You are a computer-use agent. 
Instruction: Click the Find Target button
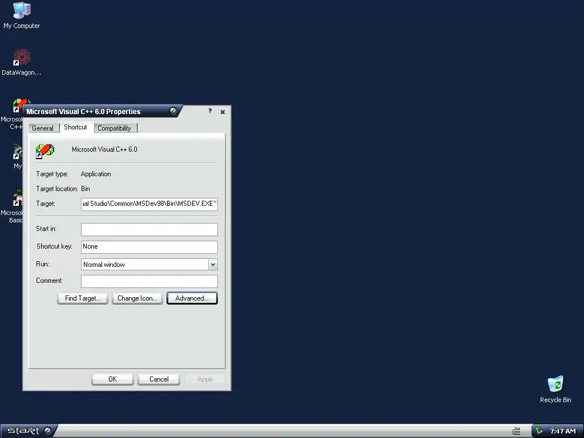tap(83, 298)
